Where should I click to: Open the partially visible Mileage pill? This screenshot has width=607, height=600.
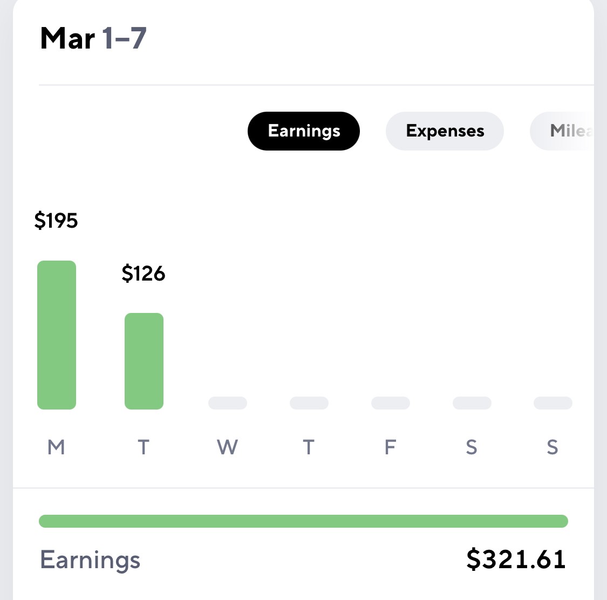point(562,131)
